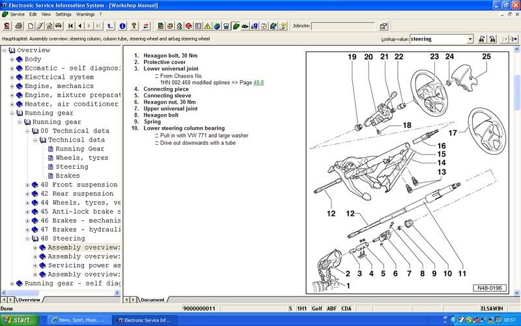521x326 pixels.
Task: Click the vehicle identification car icon
Action: (x=59, y=26)
